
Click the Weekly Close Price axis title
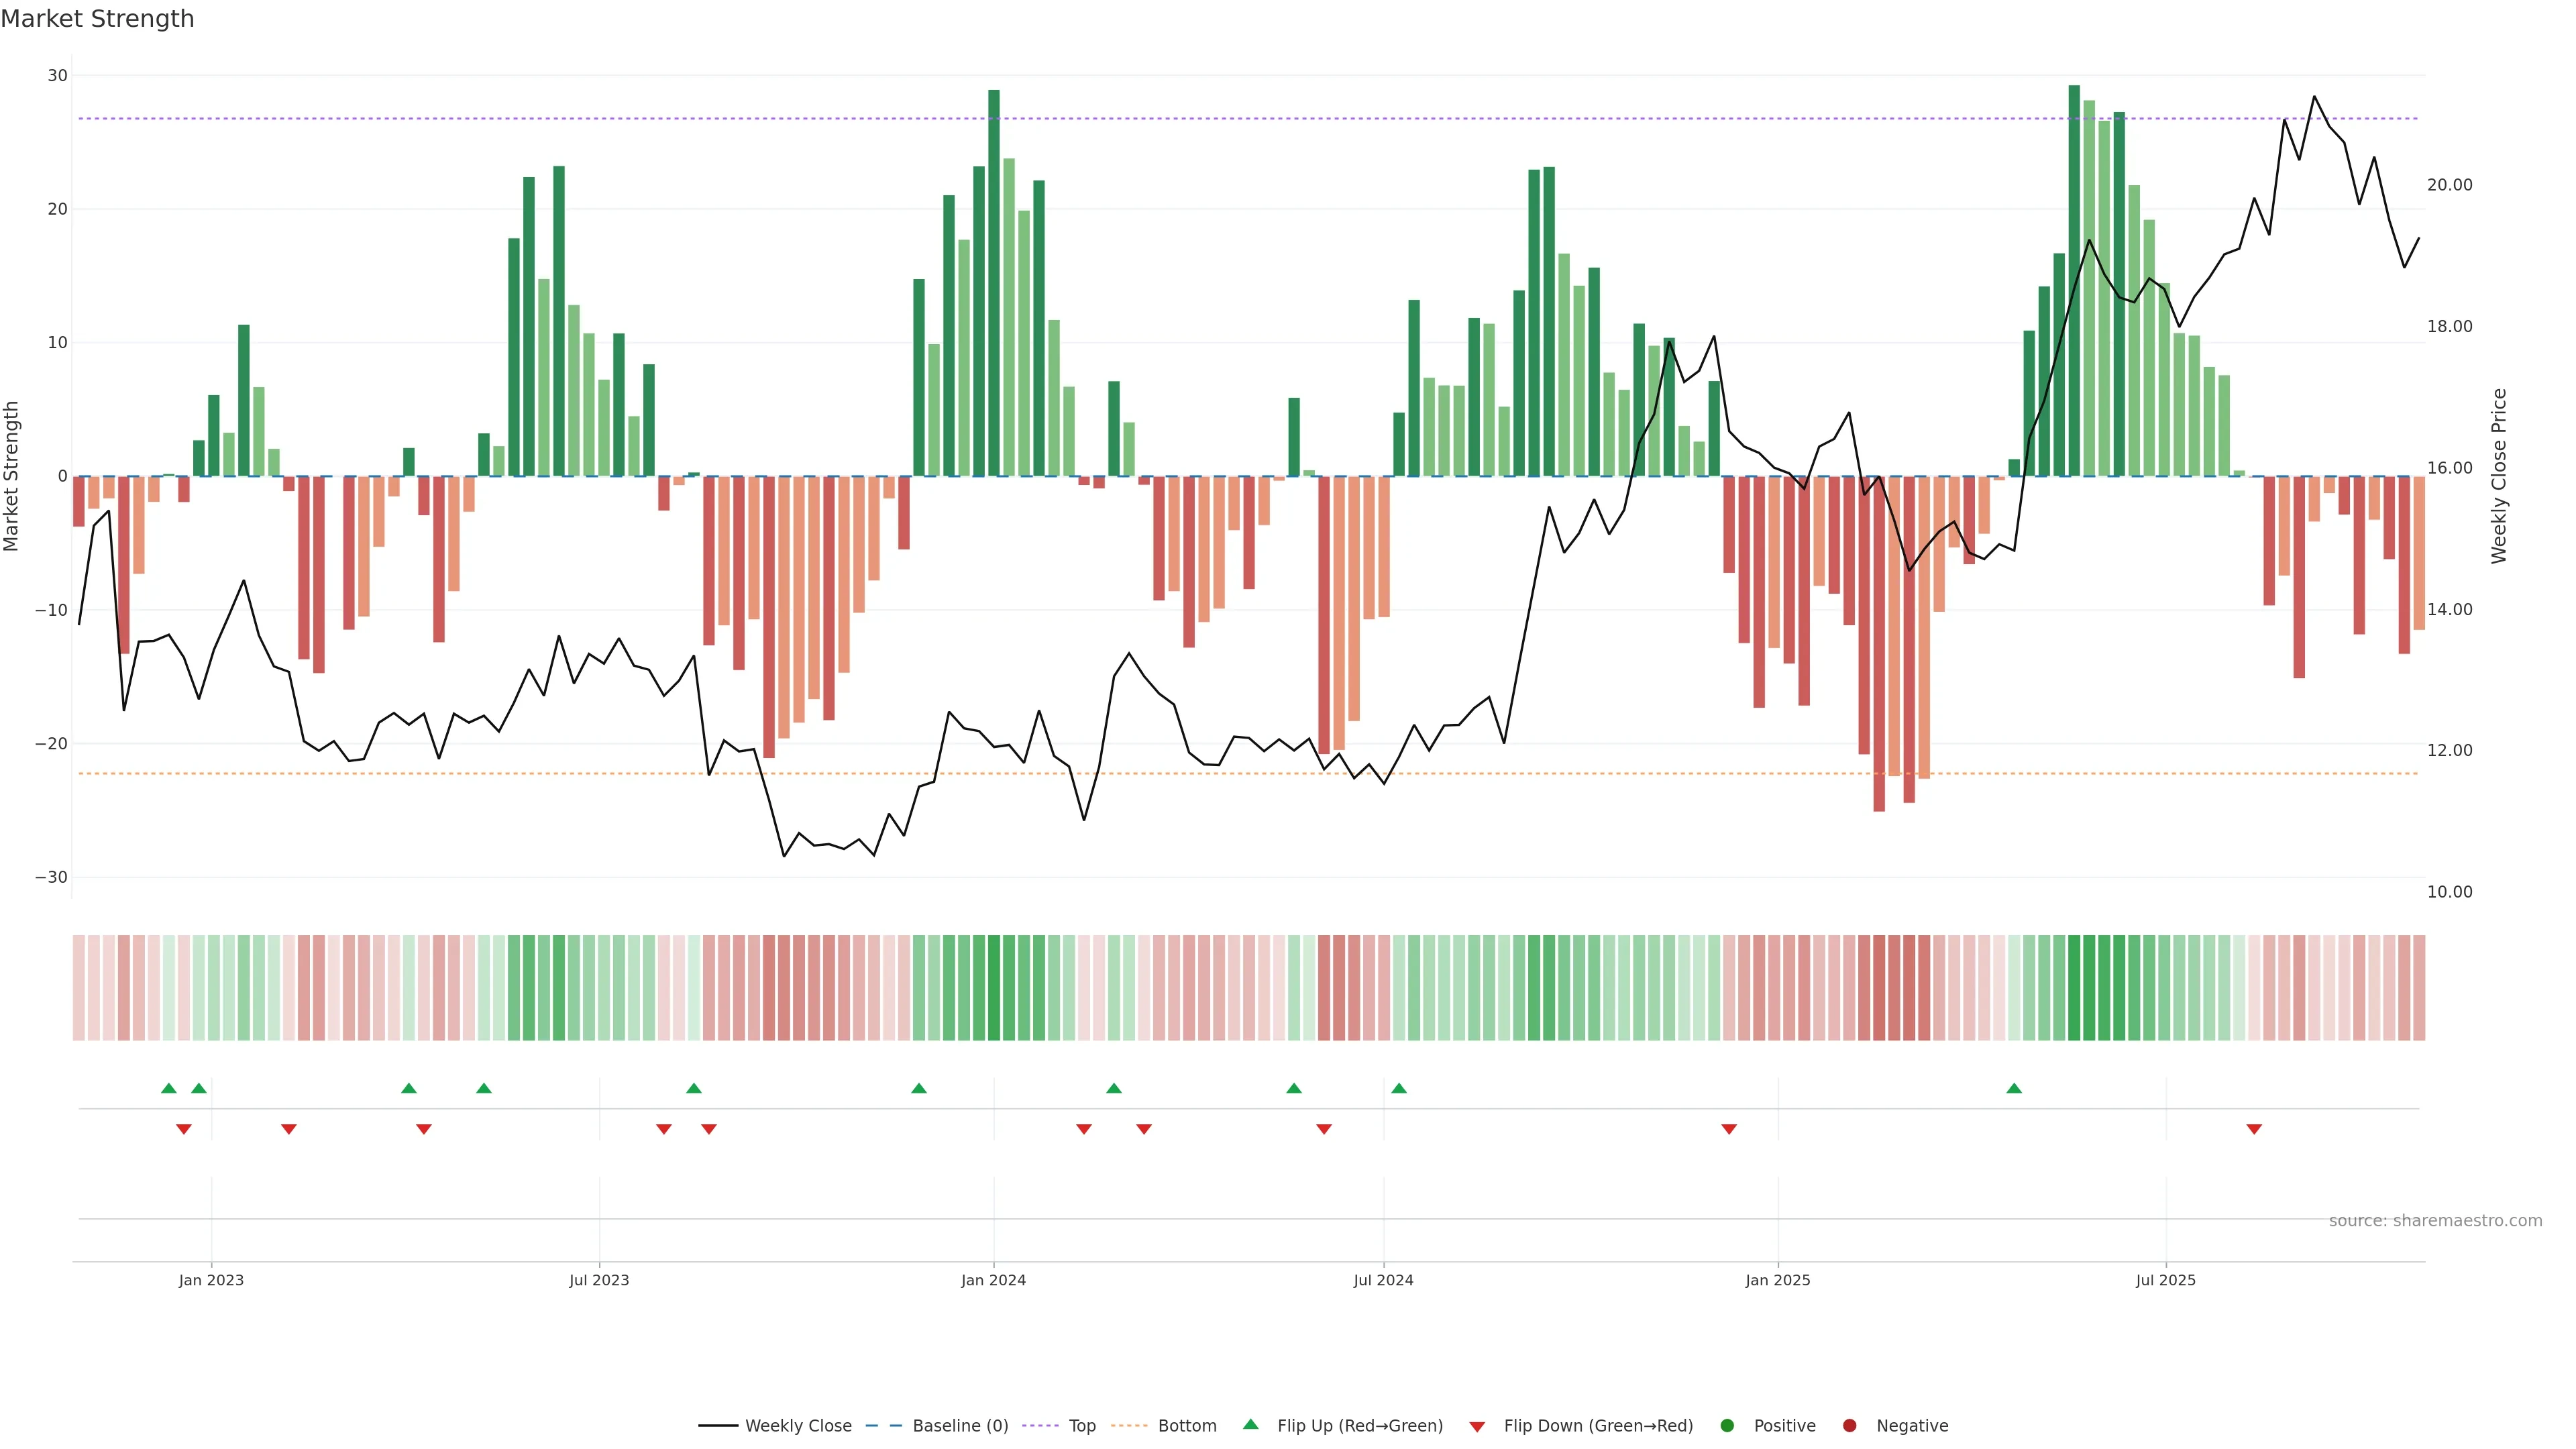[x=2499, y=476]
